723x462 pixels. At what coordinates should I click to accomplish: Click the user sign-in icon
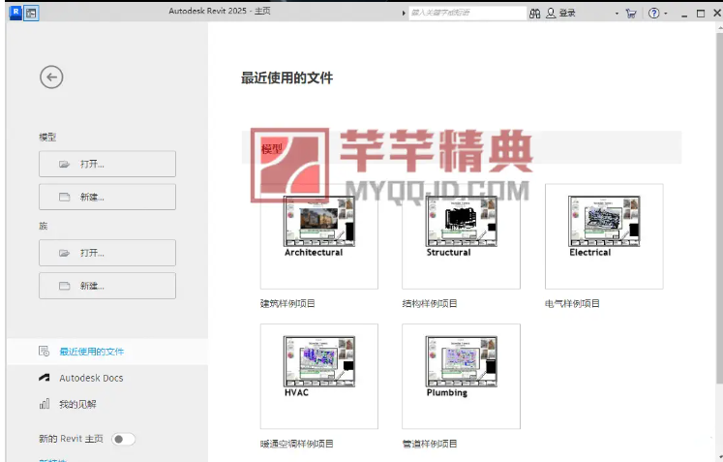pyautogui.click(x=551, y=14)
